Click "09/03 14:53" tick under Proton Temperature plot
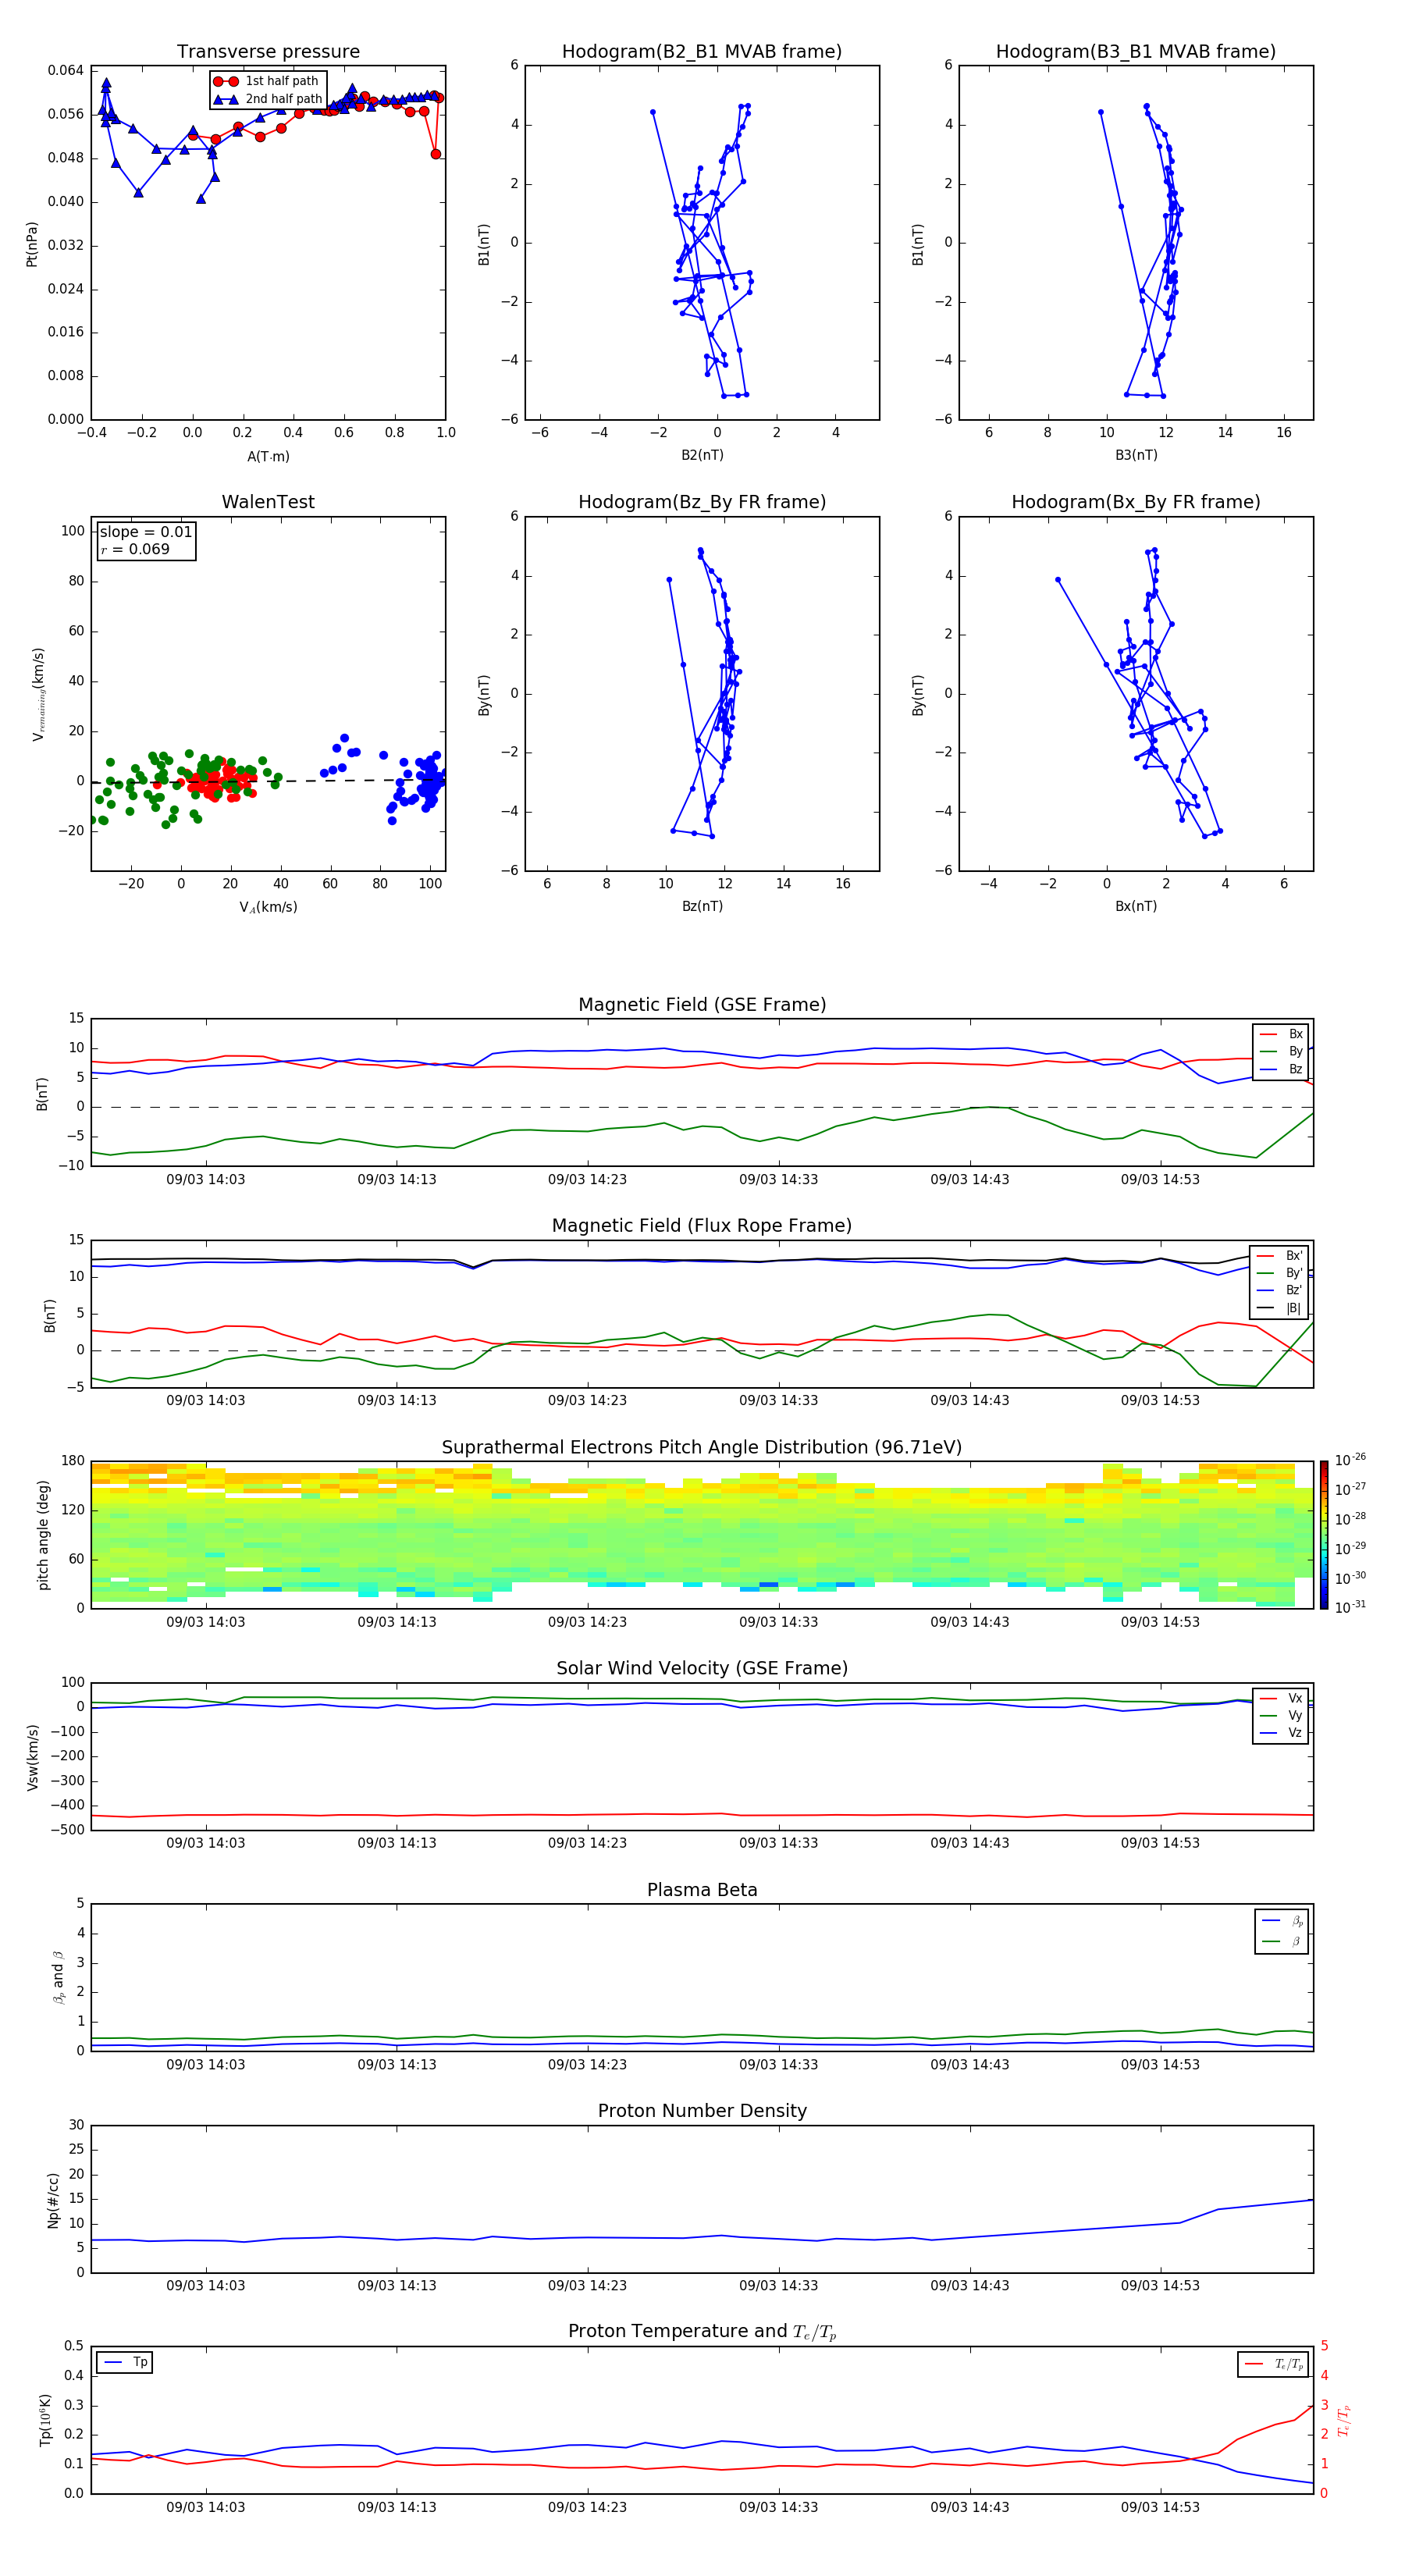 pyautogui.click(x=1160, y=2508)
